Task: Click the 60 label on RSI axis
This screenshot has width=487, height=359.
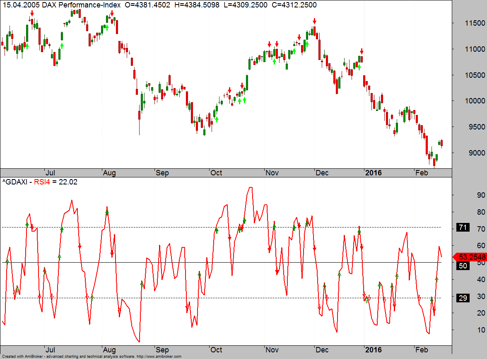Action: (481, 246)
